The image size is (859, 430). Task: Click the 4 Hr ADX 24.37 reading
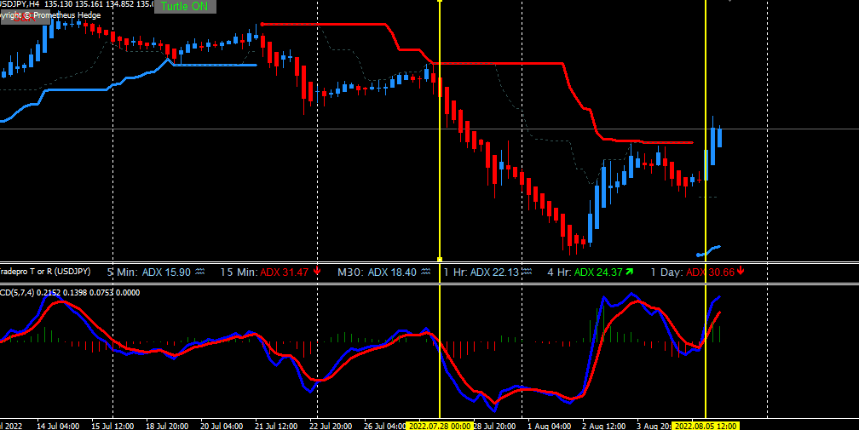point(597,272)
